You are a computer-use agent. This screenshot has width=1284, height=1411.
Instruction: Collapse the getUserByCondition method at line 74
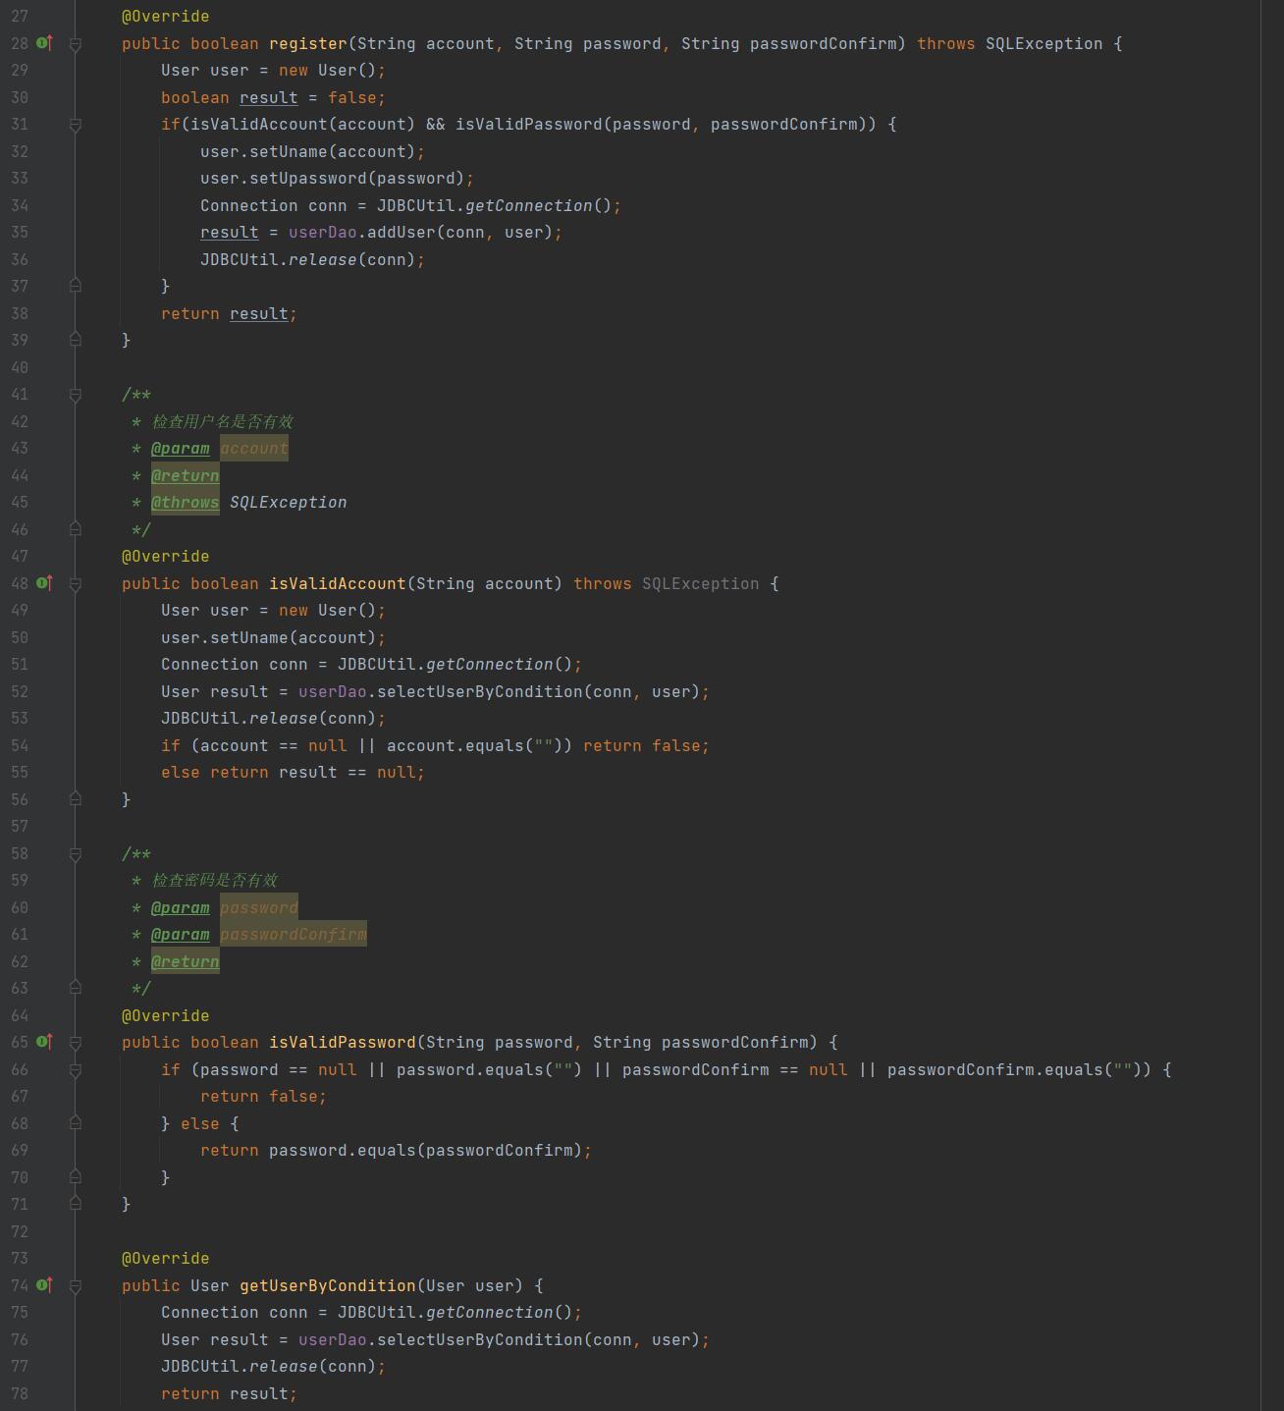(76, 1286)
